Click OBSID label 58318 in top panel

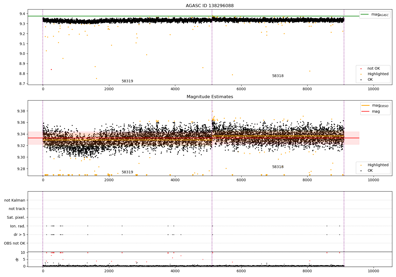tap(278, 76)
